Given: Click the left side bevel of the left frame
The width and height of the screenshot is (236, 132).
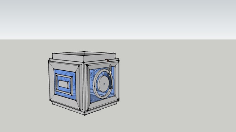Looking at the screenshot, I should click(52, 81).
